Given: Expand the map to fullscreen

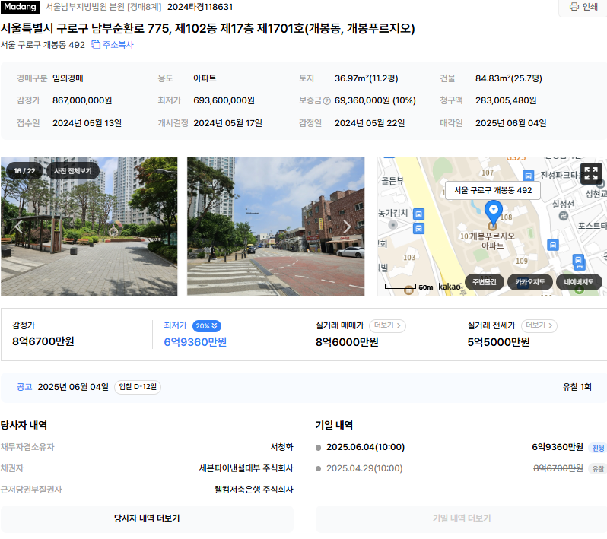Looking at the screenshot, I should coord(591,174).
